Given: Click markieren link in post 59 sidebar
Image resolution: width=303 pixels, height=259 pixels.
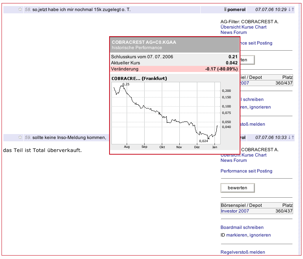Looking at the screenshot, I should (237, 235).
